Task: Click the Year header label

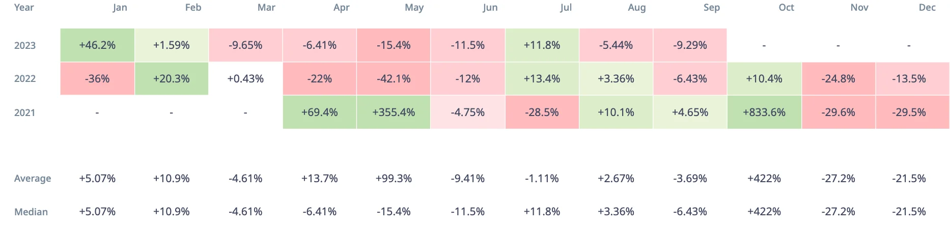Action: pyautogui.click(x=24, y=8)
